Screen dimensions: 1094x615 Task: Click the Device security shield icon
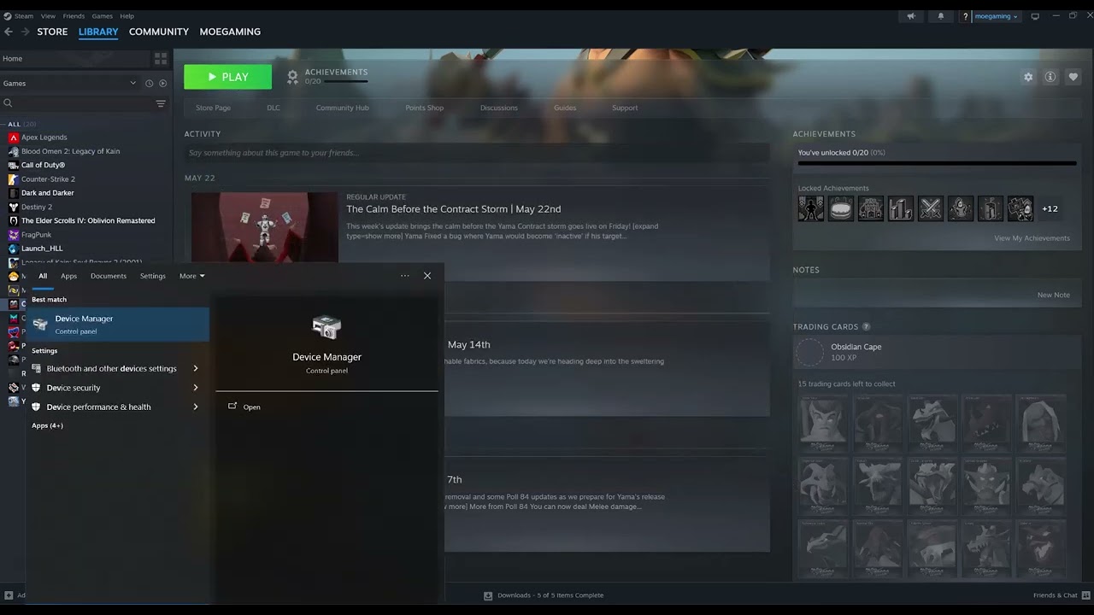37,388
